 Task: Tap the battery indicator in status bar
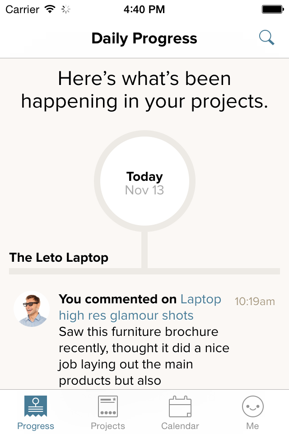click(x=272, y=9)
